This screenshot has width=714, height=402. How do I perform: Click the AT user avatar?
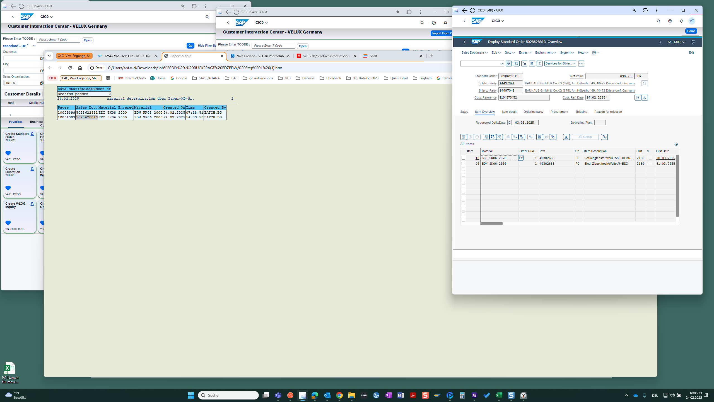click(692, 21)
